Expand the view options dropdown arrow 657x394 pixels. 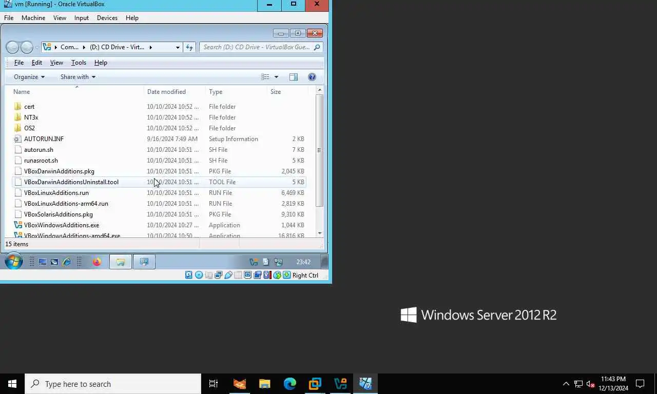tap(276, 77)
